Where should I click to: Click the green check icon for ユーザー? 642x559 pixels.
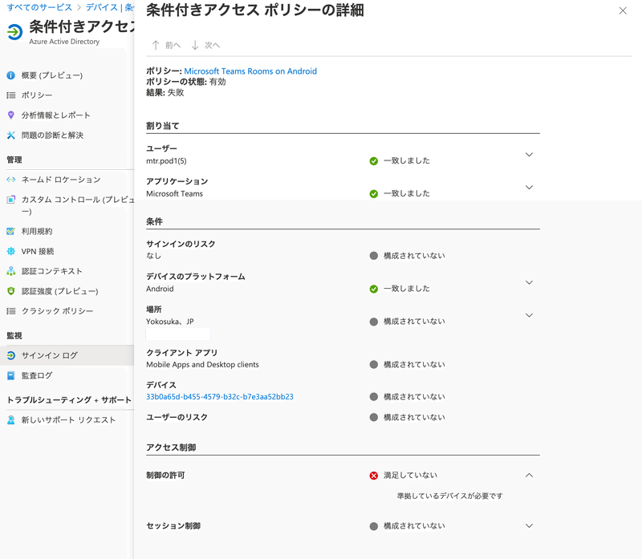[374, 161]
